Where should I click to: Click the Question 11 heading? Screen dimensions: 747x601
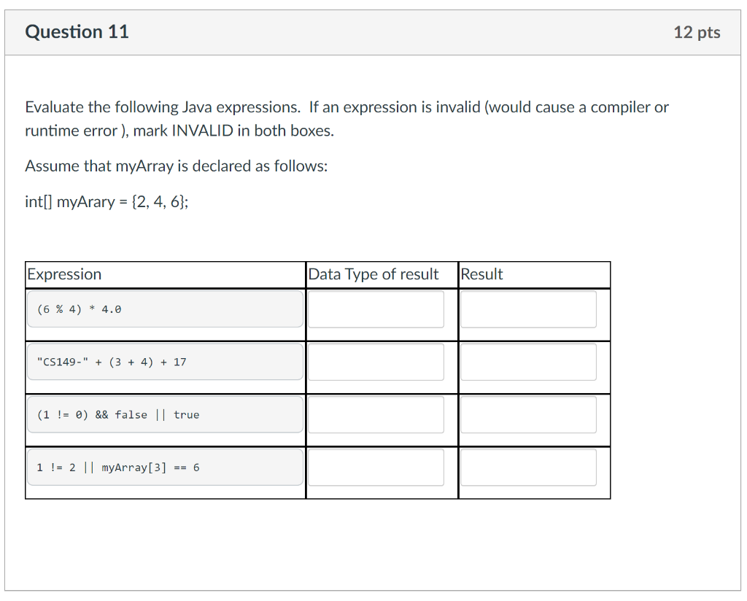click(x=77, y=31)
